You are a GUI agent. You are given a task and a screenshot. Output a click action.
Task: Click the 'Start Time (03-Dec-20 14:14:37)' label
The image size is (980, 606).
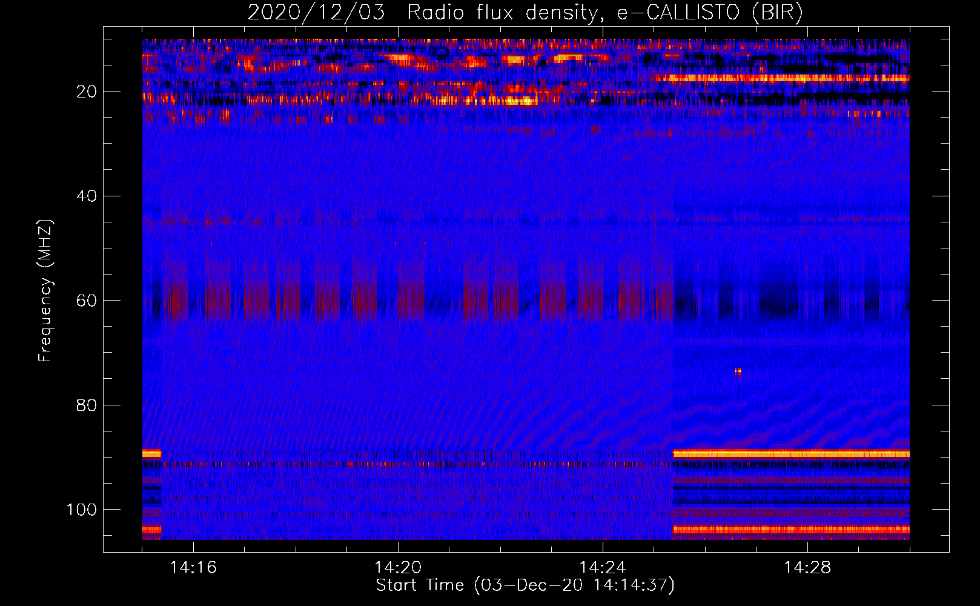tap(525, 585)
